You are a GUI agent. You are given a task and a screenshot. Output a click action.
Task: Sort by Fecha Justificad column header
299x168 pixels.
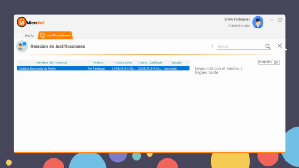[x=150, y=63]
